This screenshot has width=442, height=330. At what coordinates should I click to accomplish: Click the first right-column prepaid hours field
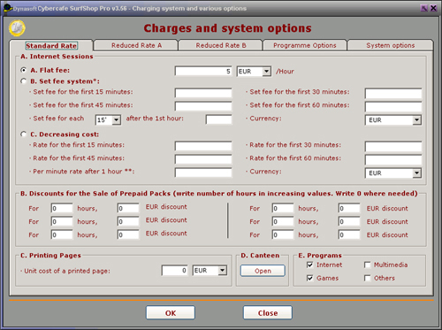(283, 208)
